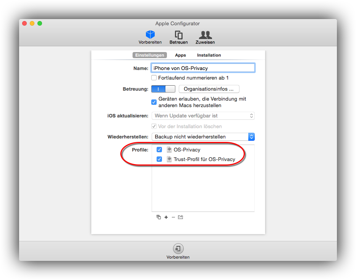Toggle the Betreuung supervision switch
Screen dimensions: 356x280
point(163,89)
